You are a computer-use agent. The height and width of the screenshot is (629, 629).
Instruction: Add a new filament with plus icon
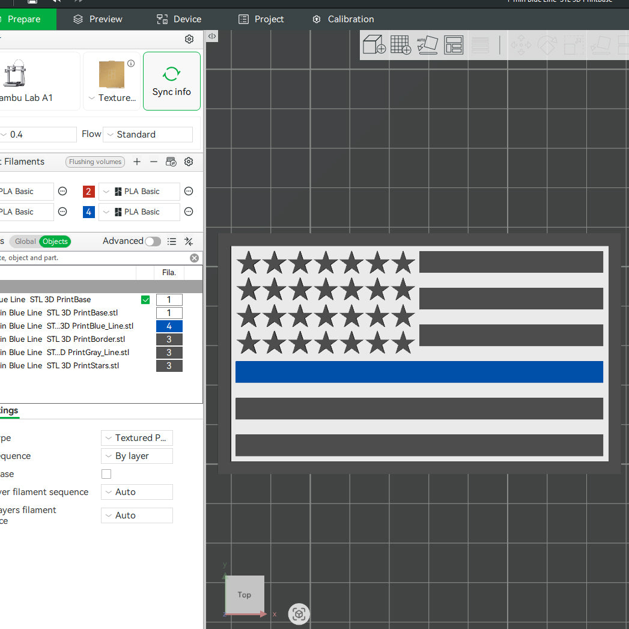(137, 162)
